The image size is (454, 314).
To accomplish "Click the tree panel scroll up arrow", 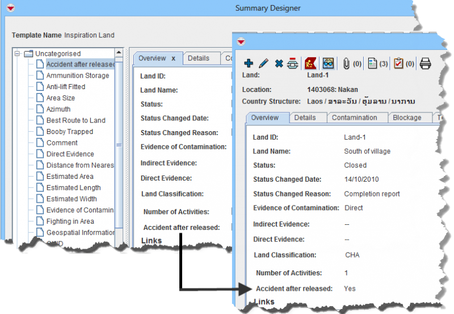I will pos(119,53).
